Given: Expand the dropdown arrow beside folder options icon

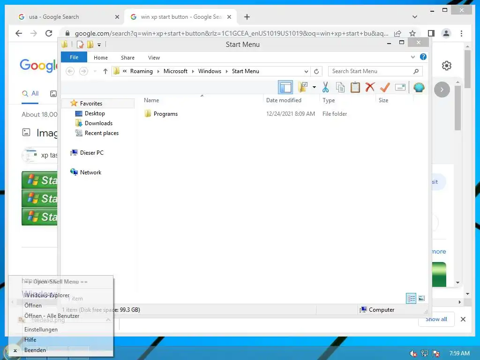Looking at the screenshot, I should pyautogui.click(x=314, y=87).
